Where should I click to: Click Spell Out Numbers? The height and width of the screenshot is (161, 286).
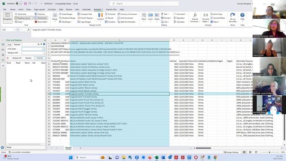tap(126, 22)
